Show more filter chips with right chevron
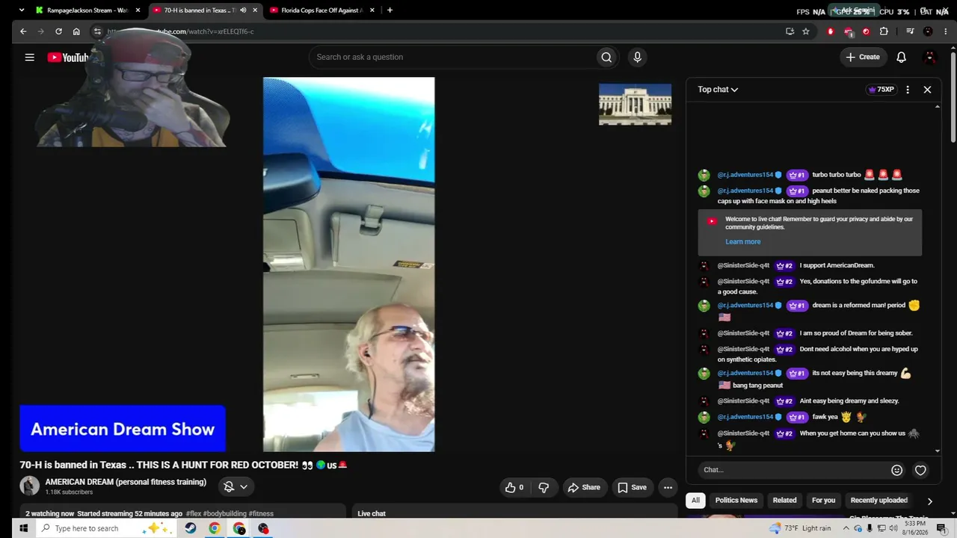Viewport: 957px width, 538px height. point(929,501)
